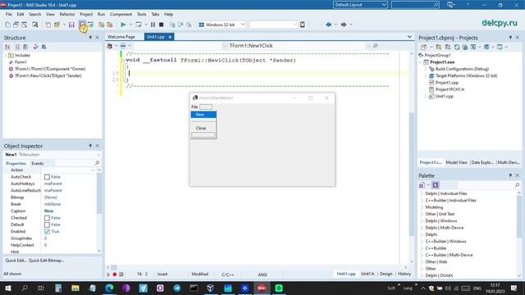The image size is (525, 295).
Task: Click the Caption property value New
Action: pyautogui.click(x=49, y=211)
